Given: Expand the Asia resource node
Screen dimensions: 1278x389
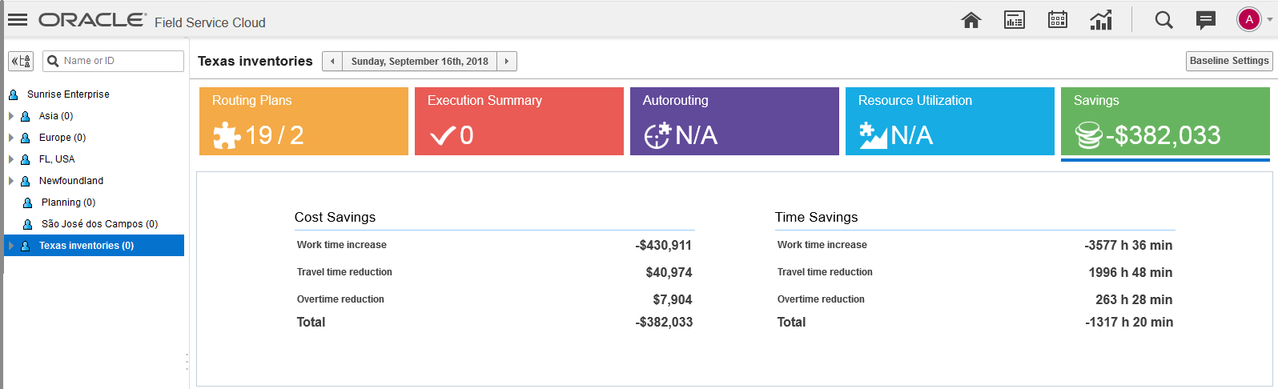Looking at the screenshot, I should tap(11, 116).
